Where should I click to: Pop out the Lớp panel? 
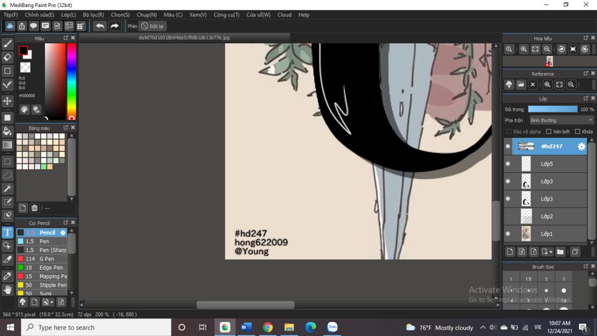coord(586,98)
